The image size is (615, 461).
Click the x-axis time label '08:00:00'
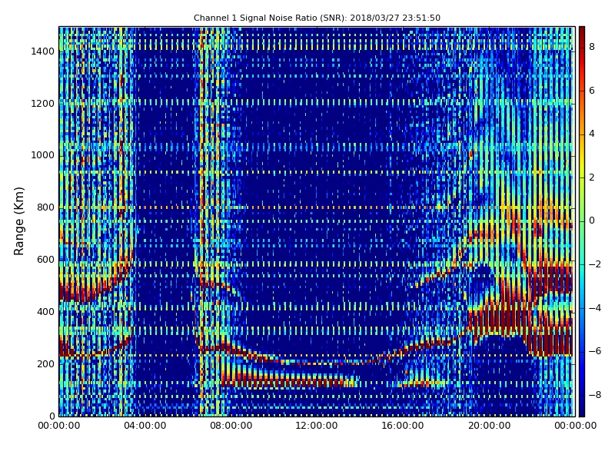231,426
